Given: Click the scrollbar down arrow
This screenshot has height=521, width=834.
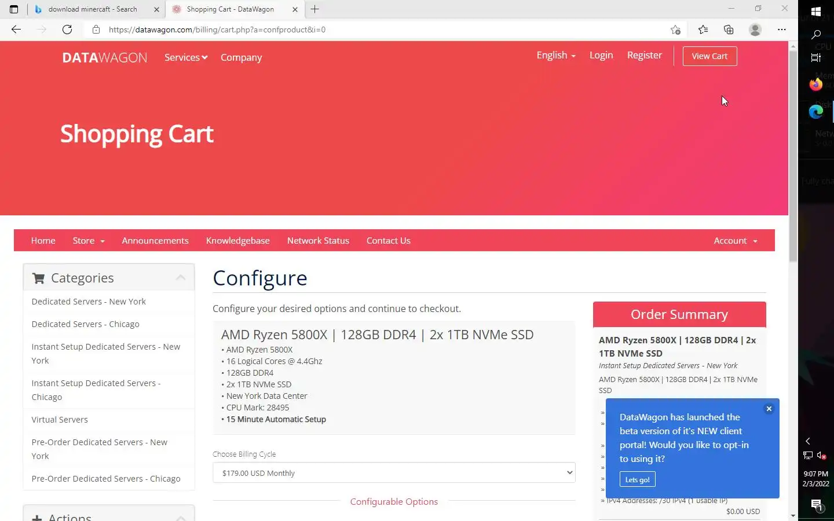Looking at the screenshot, I should [793, 515].
